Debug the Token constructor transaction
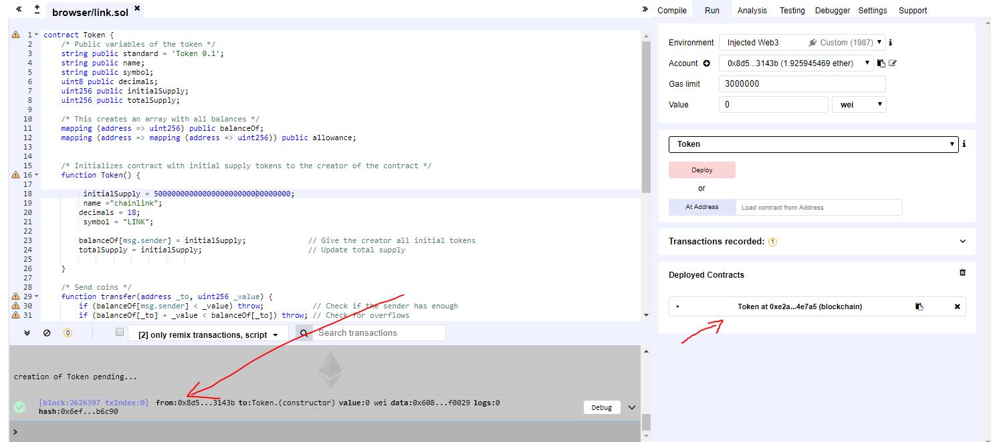Viewport: 991px width, 442px height. point(602,407)
